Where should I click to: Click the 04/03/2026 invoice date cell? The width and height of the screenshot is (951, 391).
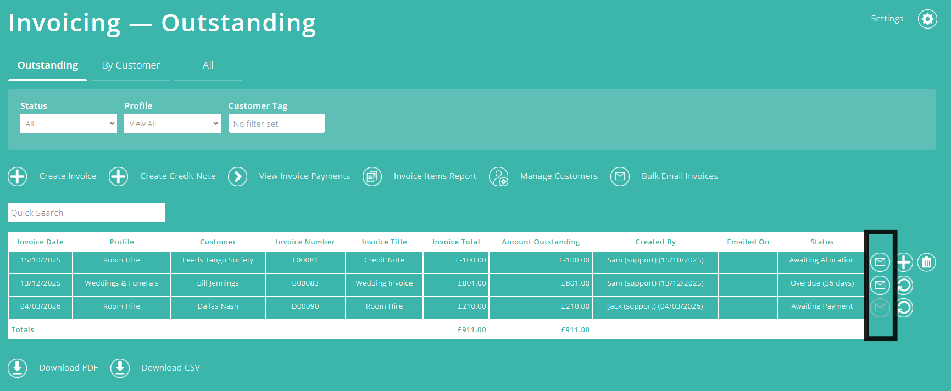[41, 306]
